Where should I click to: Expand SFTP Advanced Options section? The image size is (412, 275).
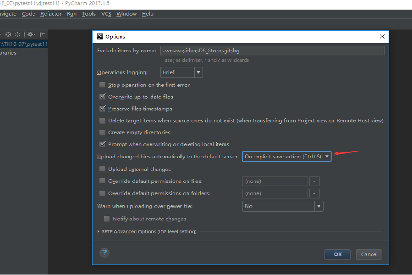[x=98, y=231]
